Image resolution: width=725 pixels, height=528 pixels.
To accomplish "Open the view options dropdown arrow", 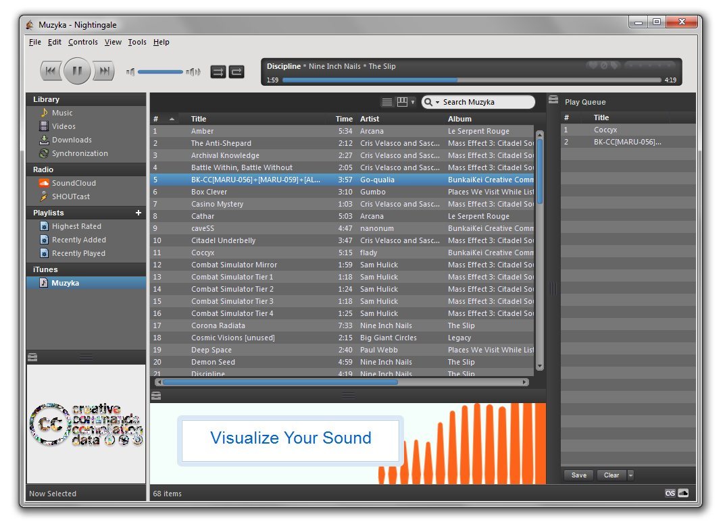I will (413, 102).
